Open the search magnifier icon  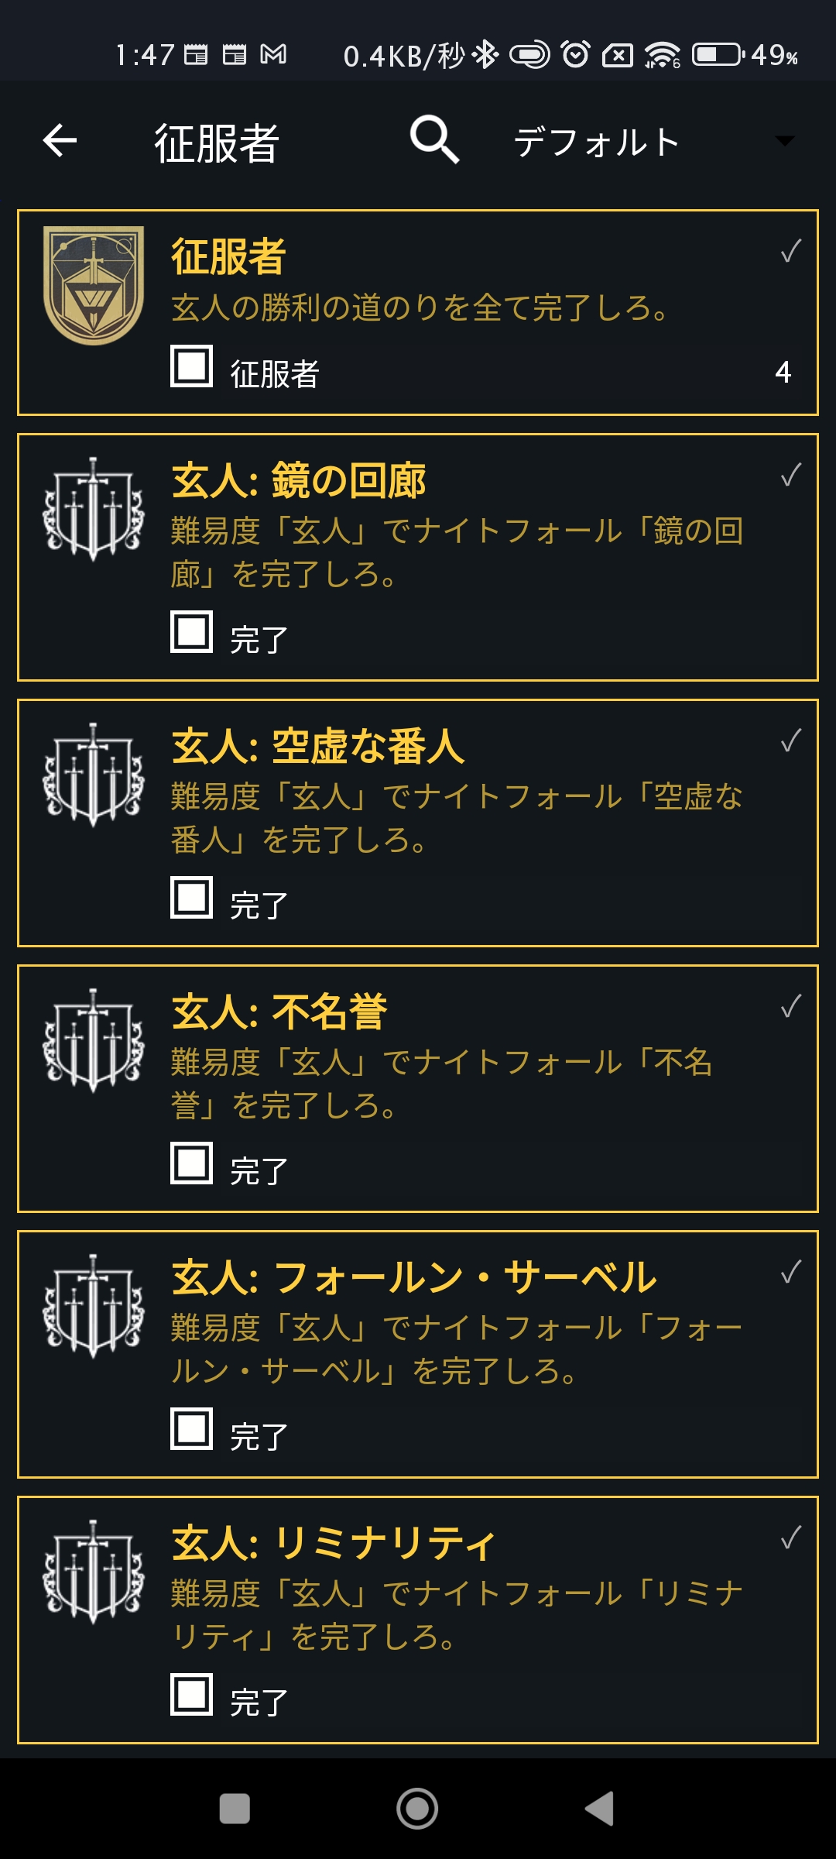point(434,139)
